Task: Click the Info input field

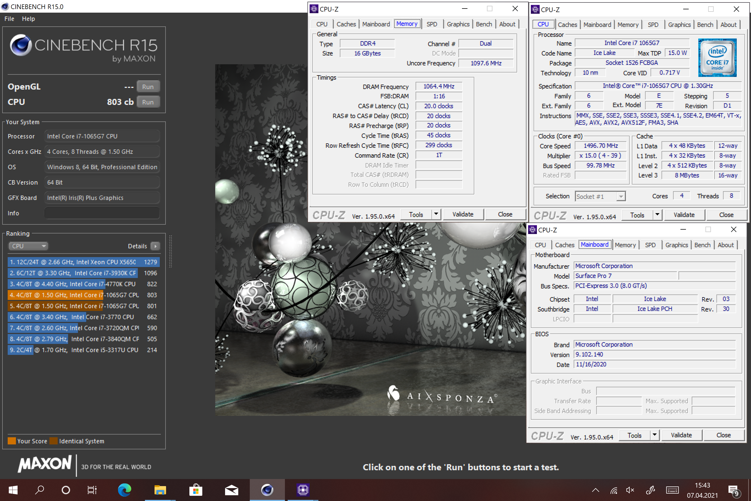Action: coord(102,213)
